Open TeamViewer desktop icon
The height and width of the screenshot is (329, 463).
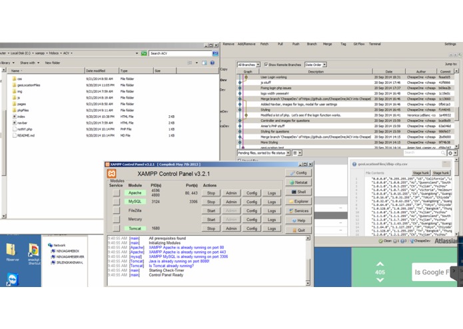(13, 279)
